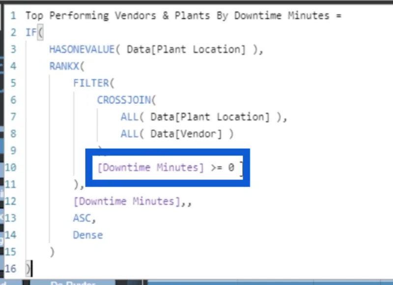The image size is (393, 285).
Task: Click the closing parenthesis on line 15
Action: point(52,252)
